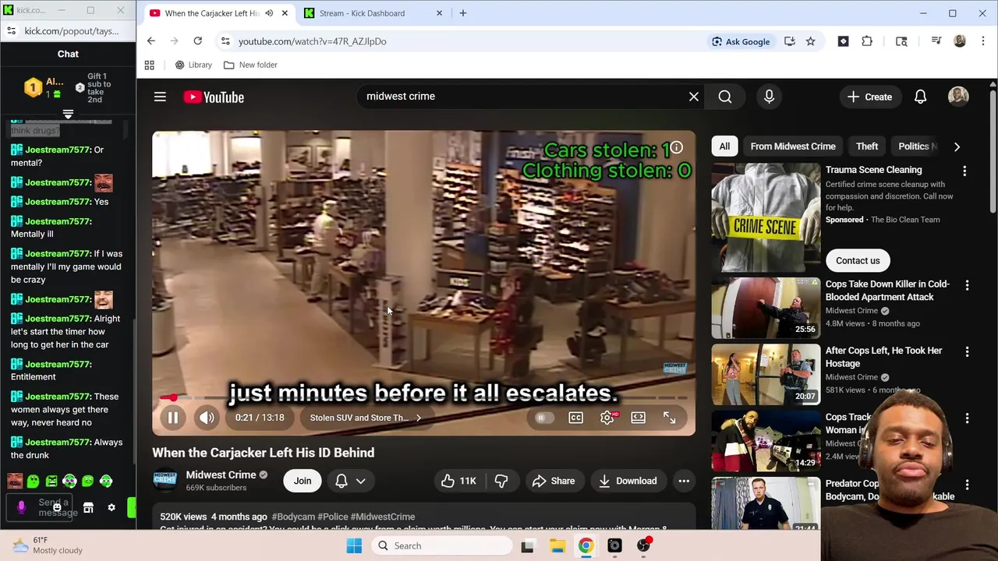Open the YouTube guide hamburger menu
998x561 pixels.
tap(160, 97)
